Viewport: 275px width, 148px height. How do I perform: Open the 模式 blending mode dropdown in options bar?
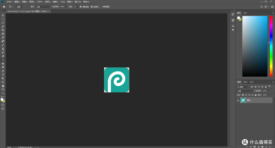tap(43, 7)
